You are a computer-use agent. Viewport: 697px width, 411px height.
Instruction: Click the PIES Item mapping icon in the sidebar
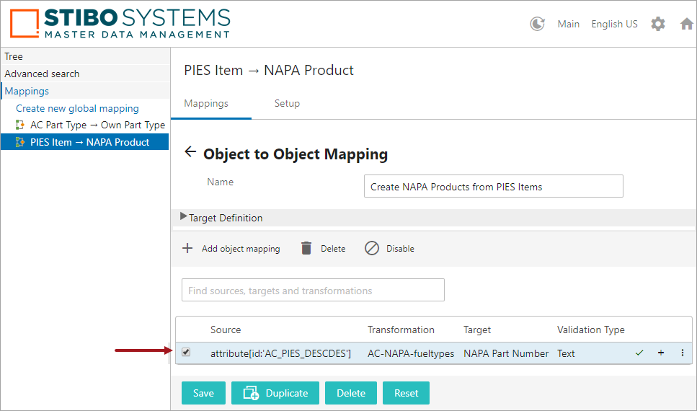pyautogui.click(x=20, y=142)
